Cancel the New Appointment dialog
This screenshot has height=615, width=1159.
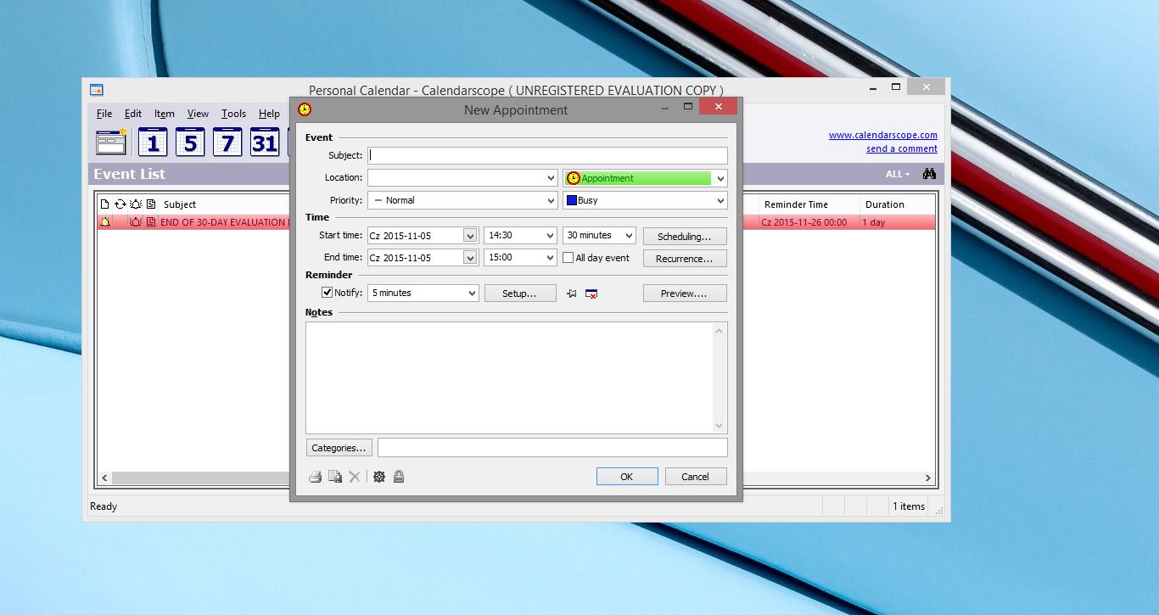pos(696,477)
